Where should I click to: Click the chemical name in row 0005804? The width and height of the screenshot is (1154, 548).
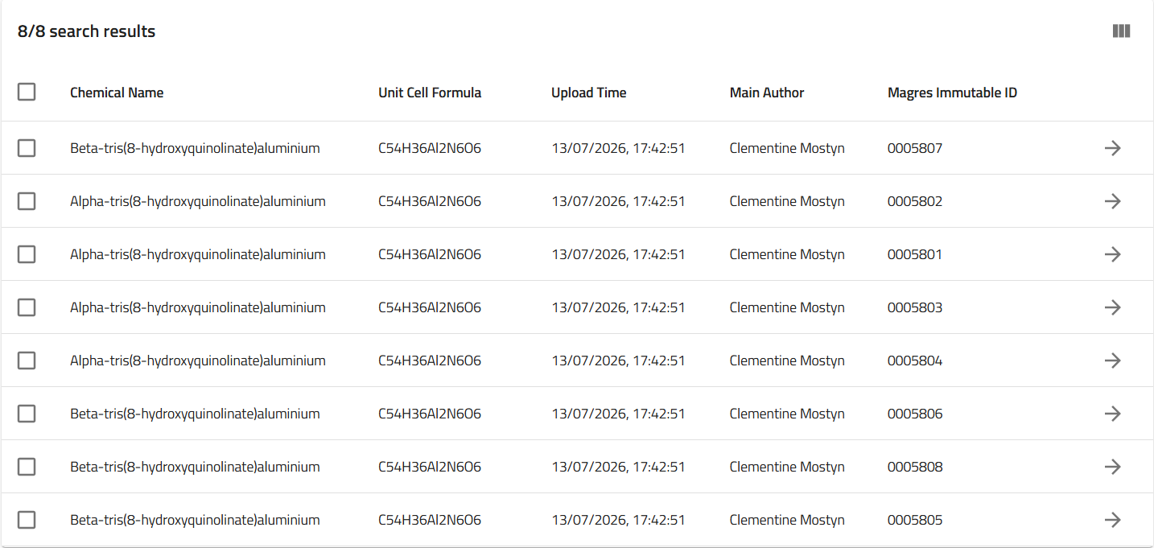point(198,361)
